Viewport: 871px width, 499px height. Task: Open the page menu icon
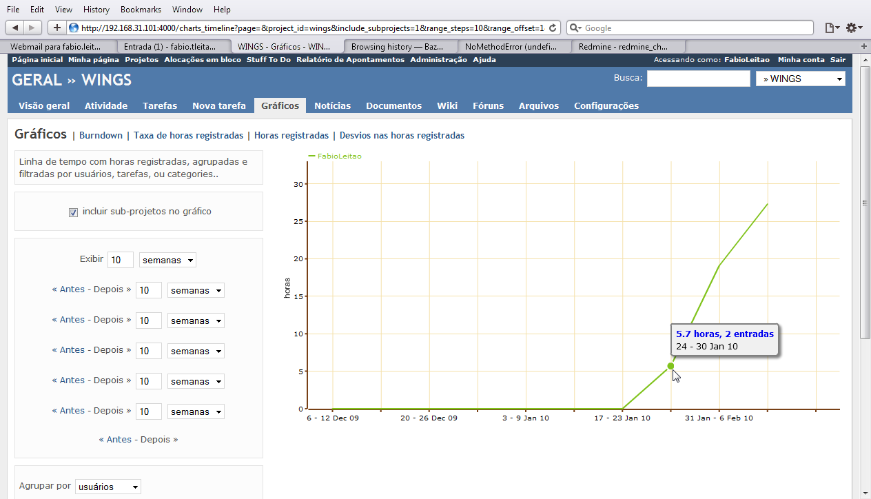(x=832, y=28)
